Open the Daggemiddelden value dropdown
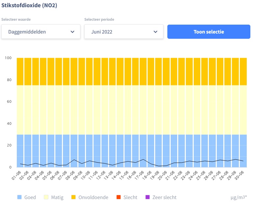 [41, 32]
